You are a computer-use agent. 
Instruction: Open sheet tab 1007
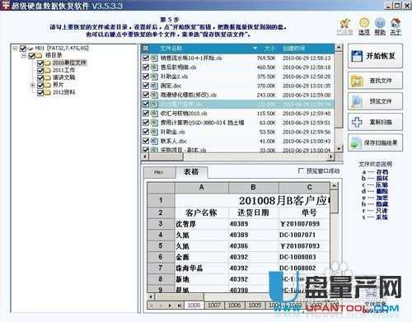click(214, 305)
